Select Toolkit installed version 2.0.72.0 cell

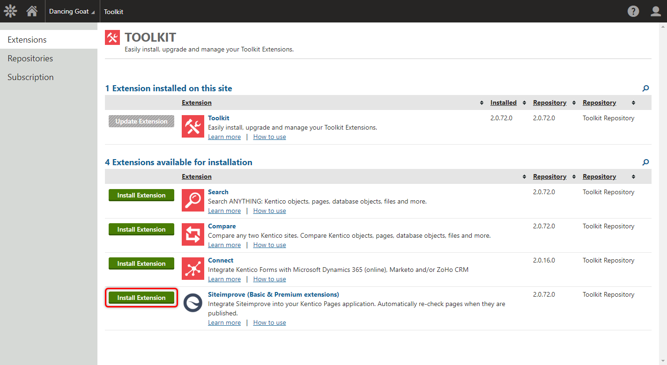click(x=501, y=118)
